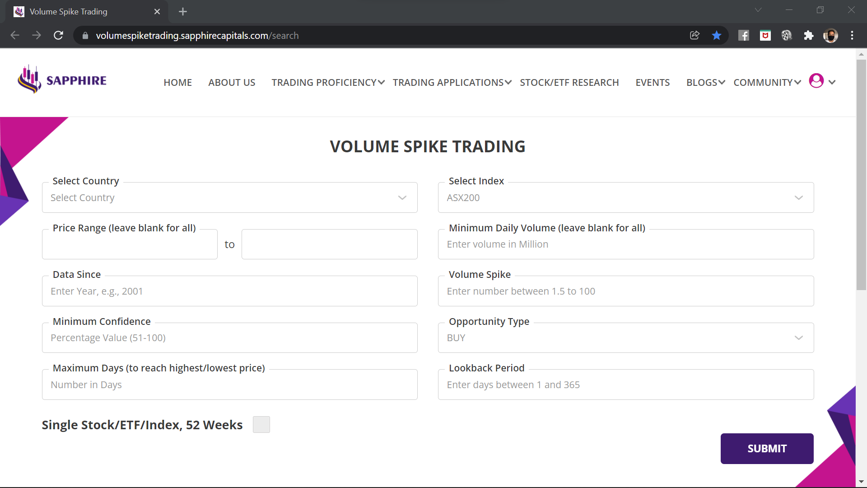This screenshot has width=867, height=488.
Task: Navigate to STOCK/ETF RESEARCH
Action: click(x=569, y=82)
